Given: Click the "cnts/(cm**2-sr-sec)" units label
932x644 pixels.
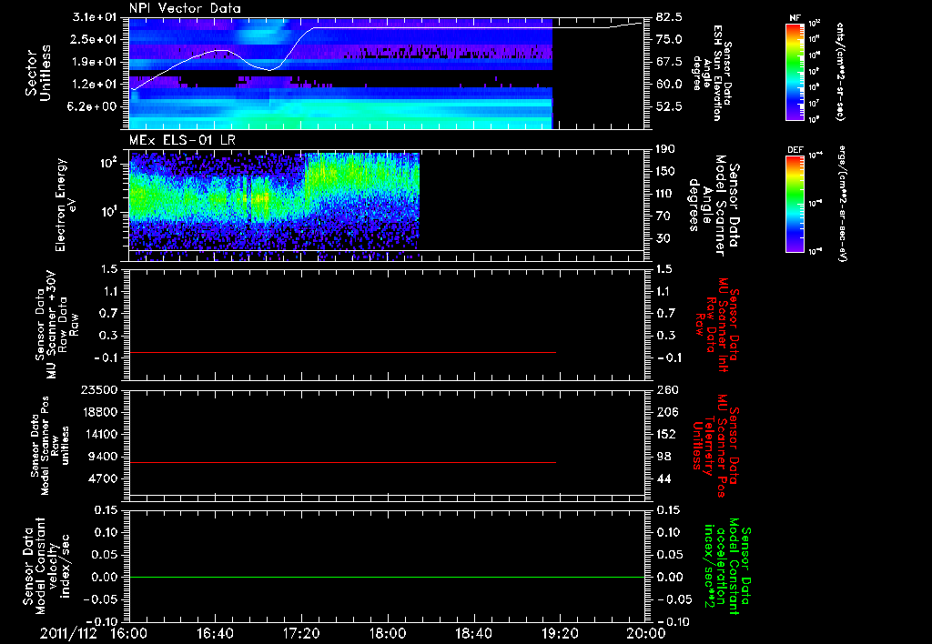Looking at the screenshot, I should point(840,71).
